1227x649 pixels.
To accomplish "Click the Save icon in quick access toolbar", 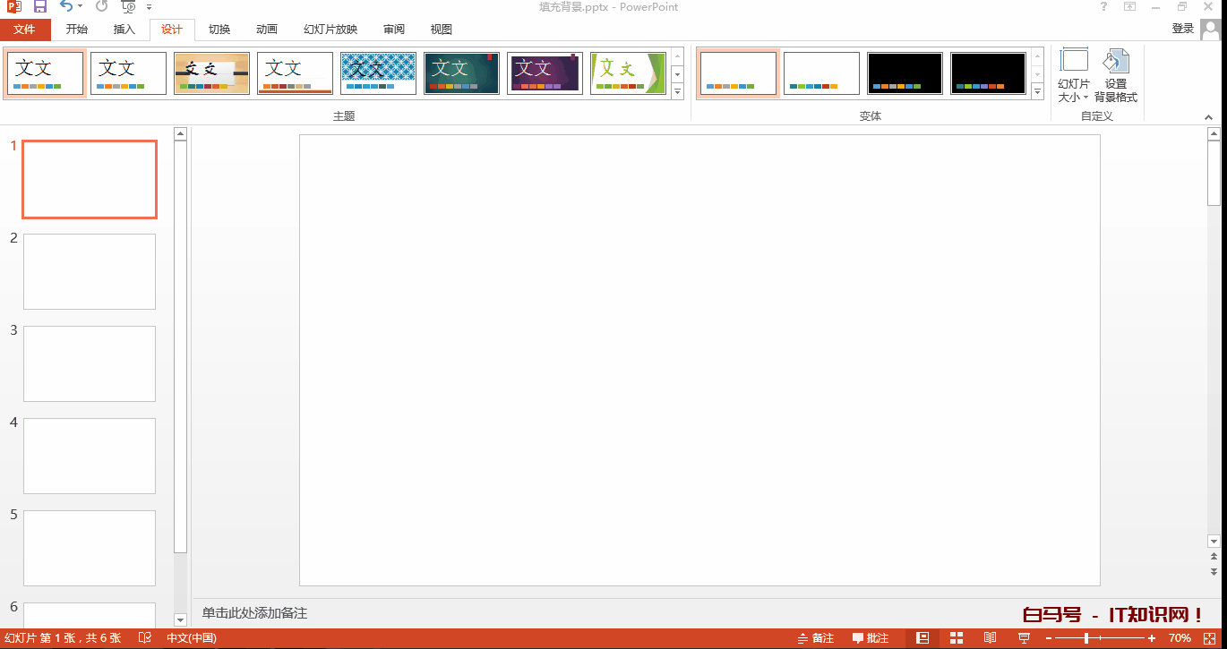I will coord(40,7).
